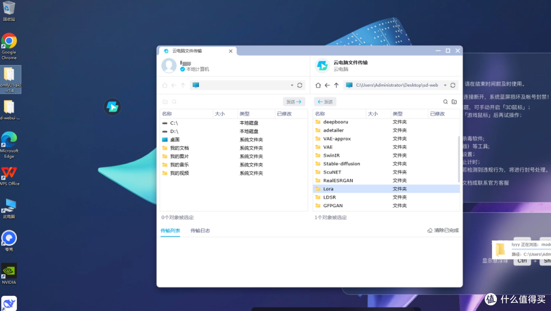Select the 我的图片 folder row
The width and height of the screenshot is (551, 311).
[234, 157]
